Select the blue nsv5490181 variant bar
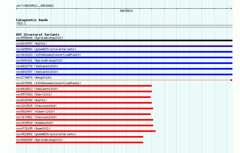This screenshot has height=153, width=240. (x=124, y=63)
